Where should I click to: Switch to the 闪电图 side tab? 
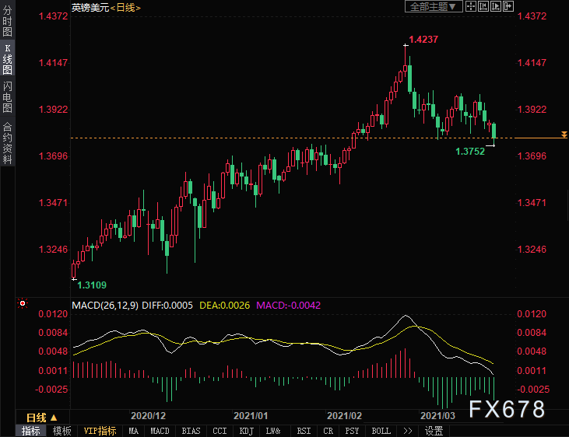7,96
